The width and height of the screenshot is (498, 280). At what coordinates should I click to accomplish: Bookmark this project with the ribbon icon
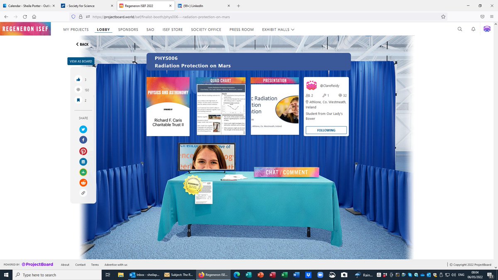(78, 100)
